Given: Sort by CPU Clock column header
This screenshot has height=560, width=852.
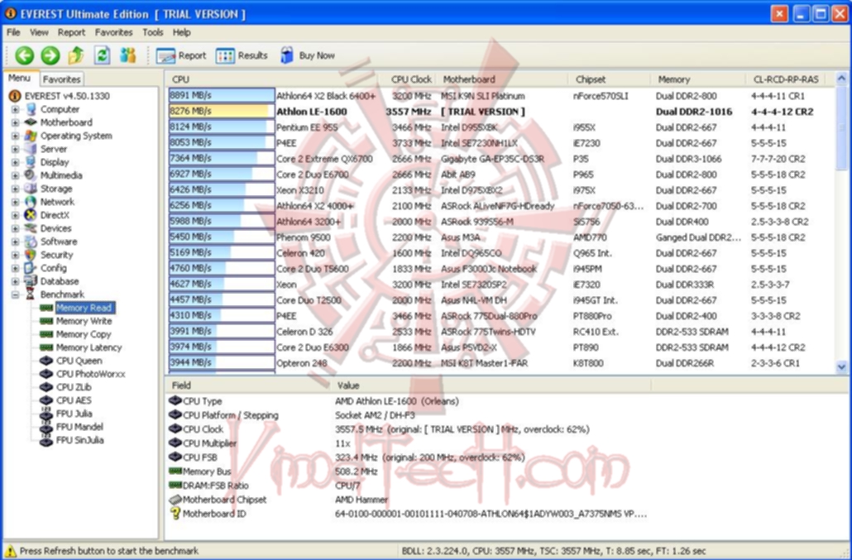Looking at the screenshot, I should [x=408, y=79].
